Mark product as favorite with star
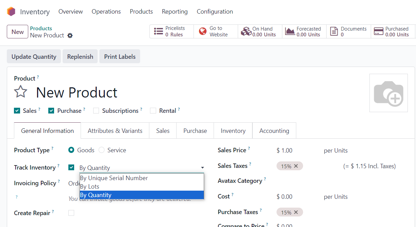 [x=21, y=92]
